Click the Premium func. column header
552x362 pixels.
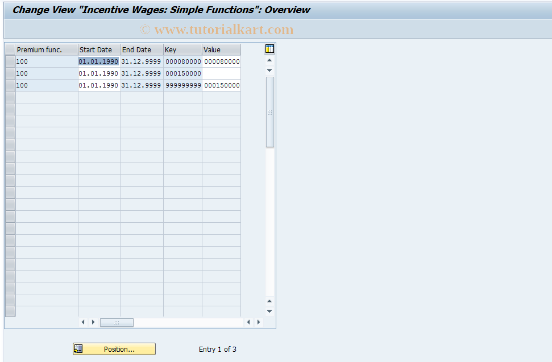click(47, 49)
